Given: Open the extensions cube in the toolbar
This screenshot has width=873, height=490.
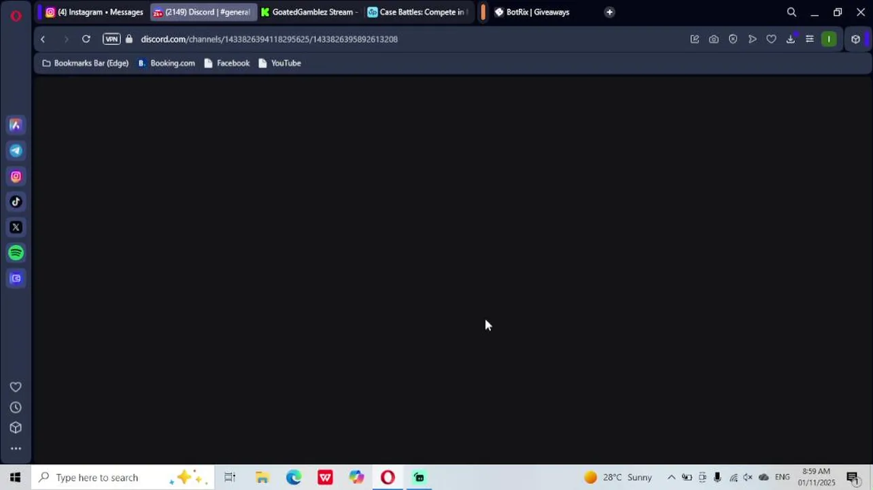Looking at the screenshot, I should pyautogui.click(x=855, y=39).
